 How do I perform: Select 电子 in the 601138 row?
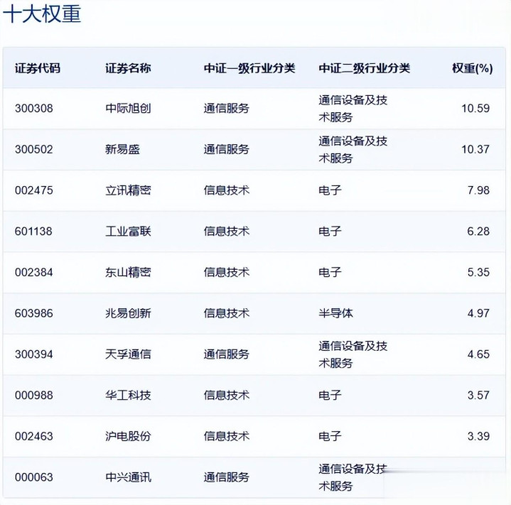(330, 231)
